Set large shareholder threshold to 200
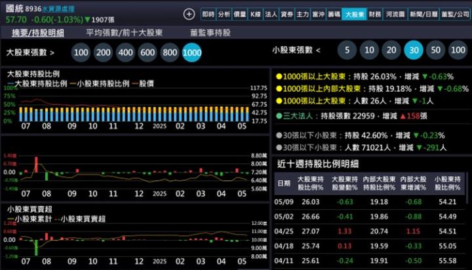The image size is (472, 270). [x=104, y=52]
